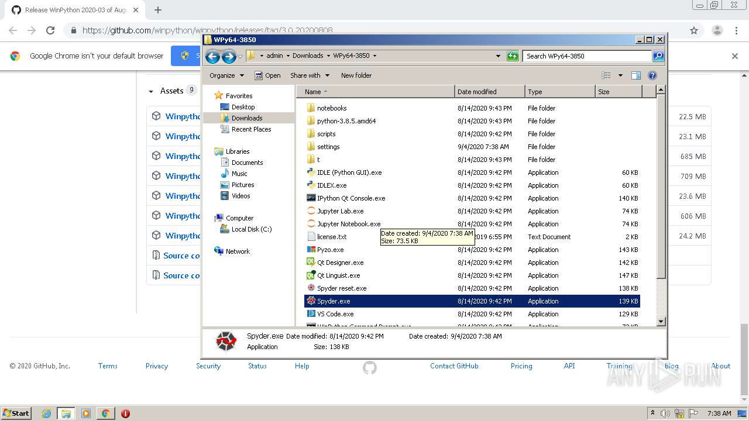Expand the recent pages dropdown next to Forward
Screen dimensions: 749x421
point(240,56)
